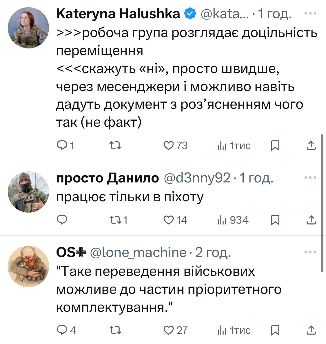
Task: Click the vertical scrollbar on the right
Action: (322, 203)
